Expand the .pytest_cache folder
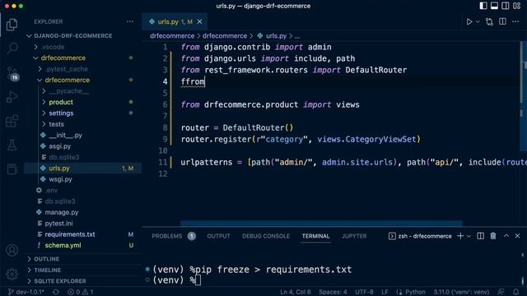The image size is (527, 296). point(67,69)
